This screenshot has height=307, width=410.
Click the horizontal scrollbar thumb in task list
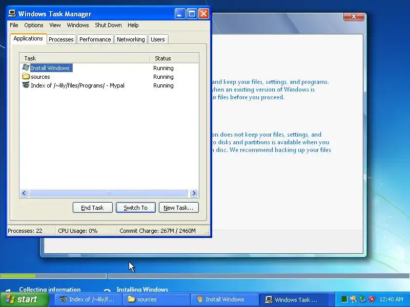[108, 193]
